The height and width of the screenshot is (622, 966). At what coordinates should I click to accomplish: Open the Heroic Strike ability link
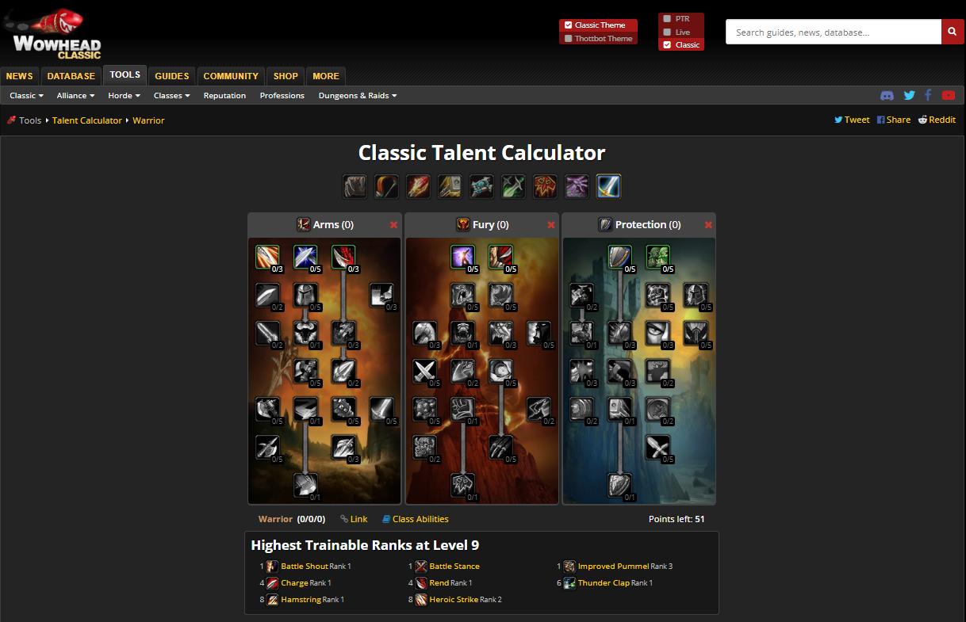[454, 600]
